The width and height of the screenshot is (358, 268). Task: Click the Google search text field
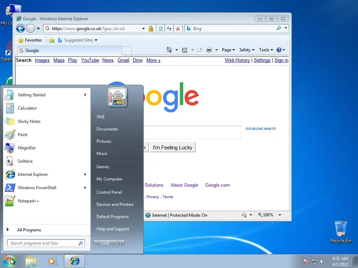tap(192, 132)
